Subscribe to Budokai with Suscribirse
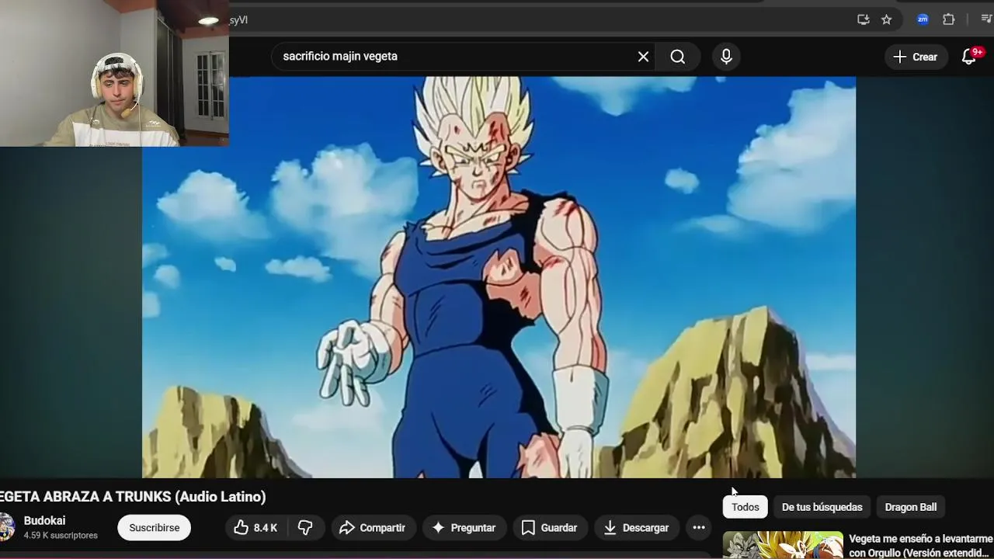 pyautogui.click(x=154, y=528)
